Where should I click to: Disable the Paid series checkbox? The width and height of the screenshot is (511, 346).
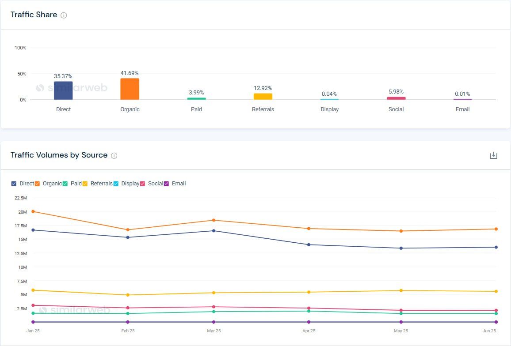point(65,184)
